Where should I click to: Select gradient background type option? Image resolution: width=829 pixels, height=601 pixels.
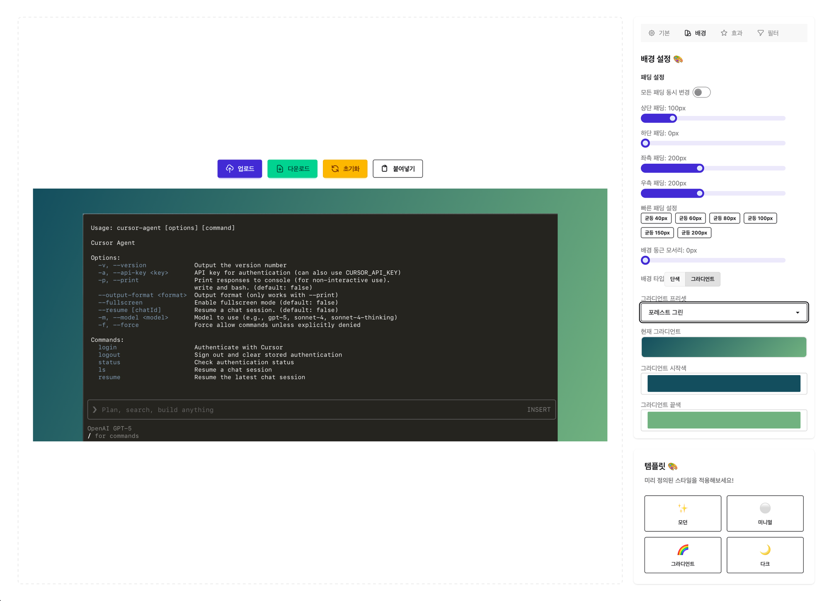click(x=702, y=279)
